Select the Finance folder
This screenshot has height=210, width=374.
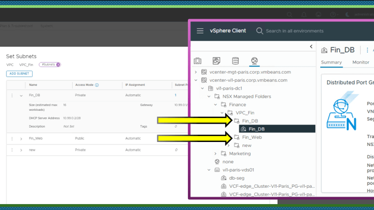point(237,105)
